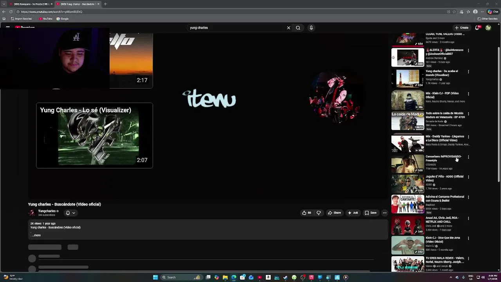
Task: Open options for 'NETFLIX AND CHILL'
Action: (468, 219)
